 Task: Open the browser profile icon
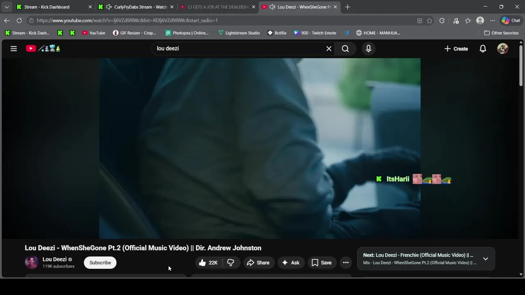(x=480, y=20)
